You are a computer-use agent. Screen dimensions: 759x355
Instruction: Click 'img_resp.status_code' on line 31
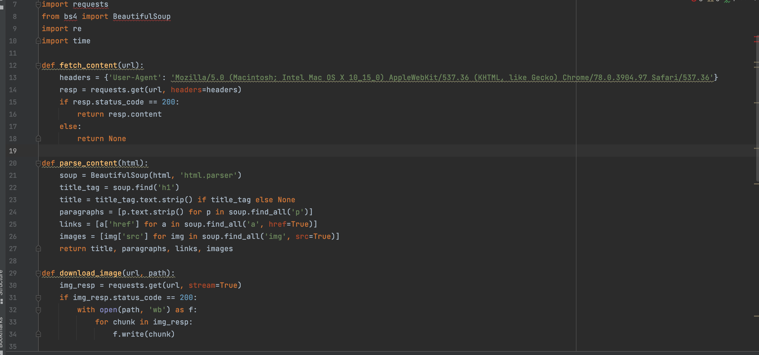point(117,298)
